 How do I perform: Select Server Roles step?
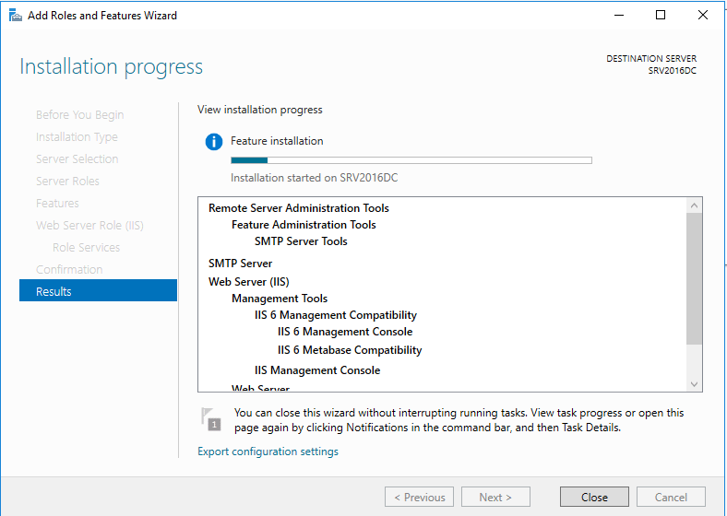67,182
